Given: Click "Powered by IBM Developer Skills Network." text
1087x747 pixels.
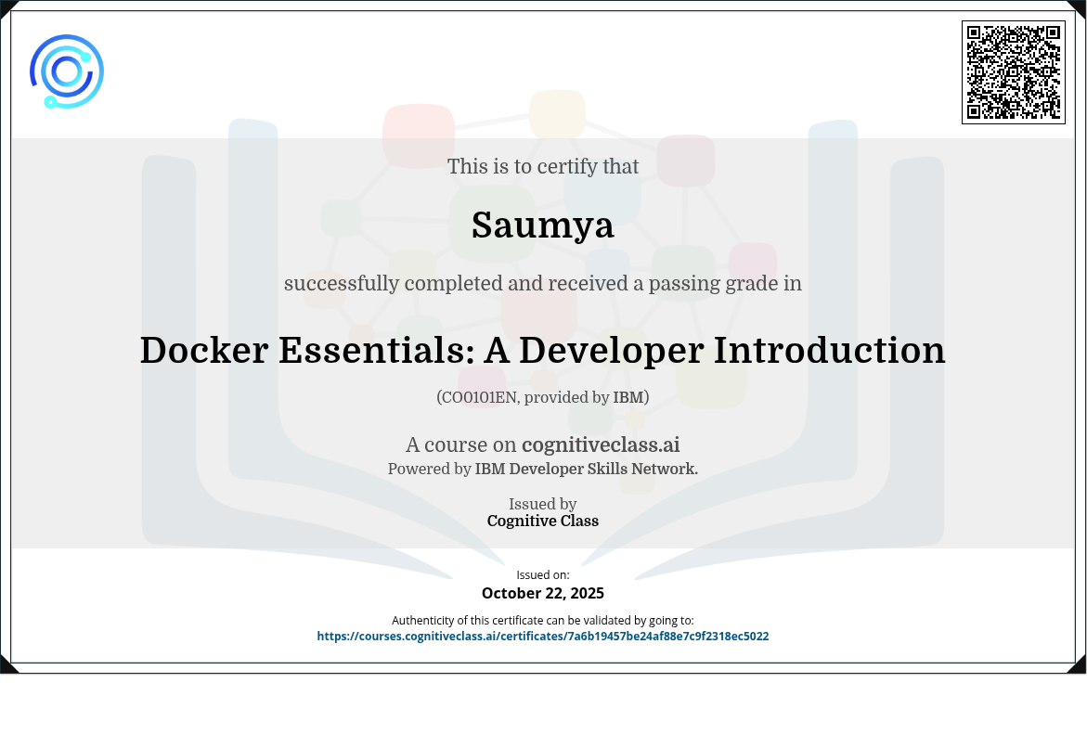Looking at the screenshot, I should [x=543, y=470].
